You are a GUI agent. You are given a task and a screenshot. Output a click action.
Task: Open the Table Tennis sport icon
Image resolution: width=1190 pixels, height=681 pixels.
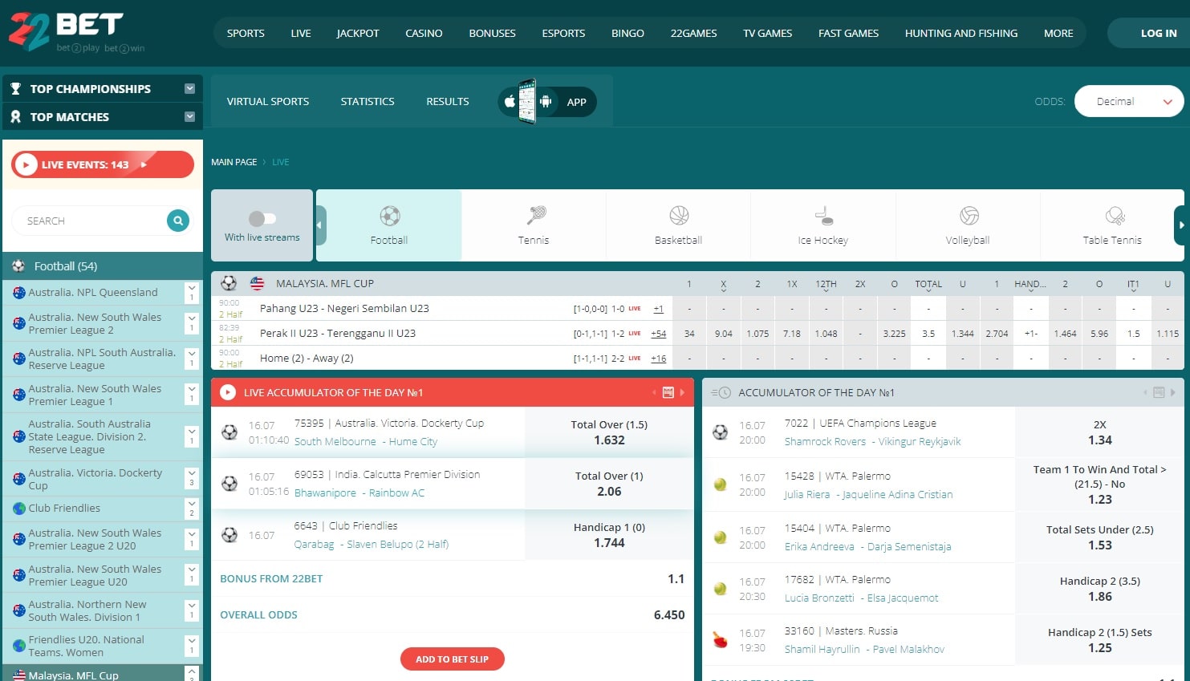(x=1114, y=216)
